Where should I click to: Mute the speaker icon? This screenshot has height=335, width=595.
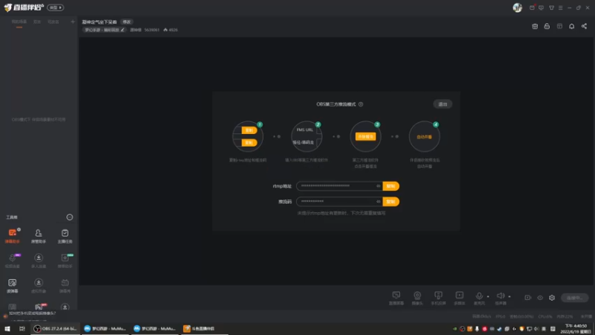click(501, 296)
